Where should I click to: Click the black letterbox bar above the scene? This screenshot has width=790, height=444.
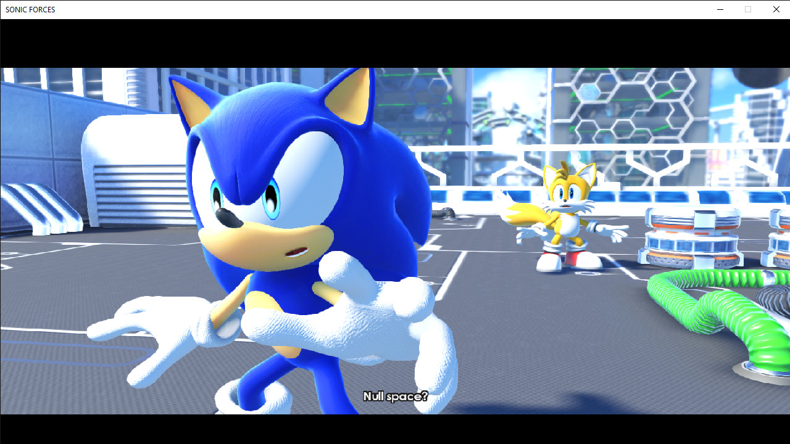click(395, 40)
